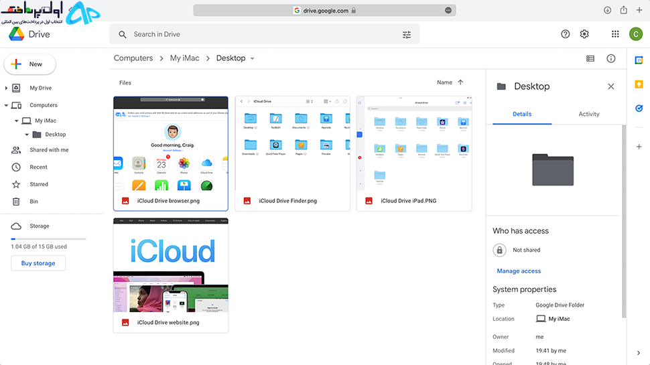Click the page options ellipsis in address bar

point(448,10)
